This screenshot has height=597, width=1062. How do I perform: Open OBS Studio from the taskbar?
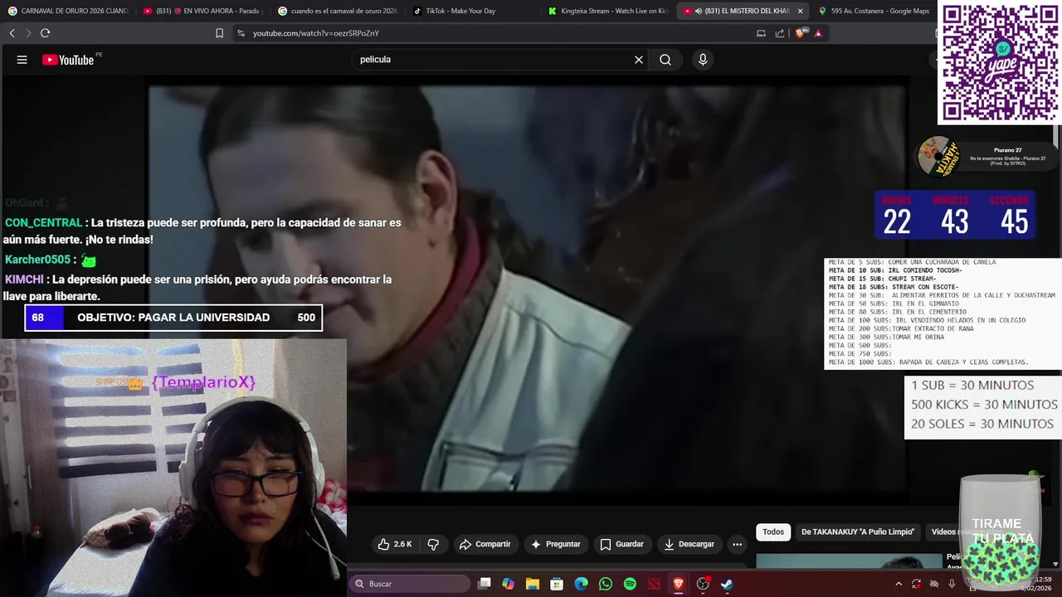(703, 584)
